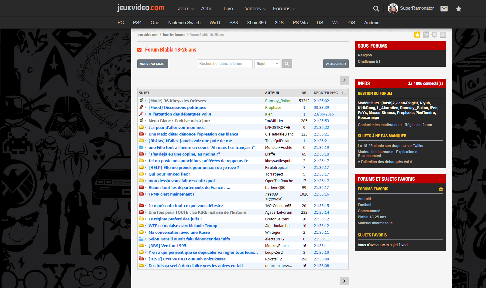This screenshot has width=486, height=288.
Task: Tick the select-all checkbox in Dernier Msg header
Action: (344, 92)
